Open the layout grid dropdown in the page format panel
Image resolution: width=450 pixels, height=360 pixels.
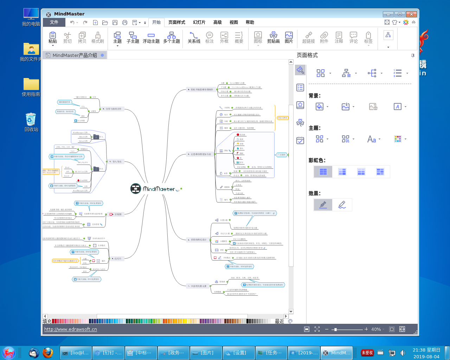pyautogui.click(x=323, y=73)
